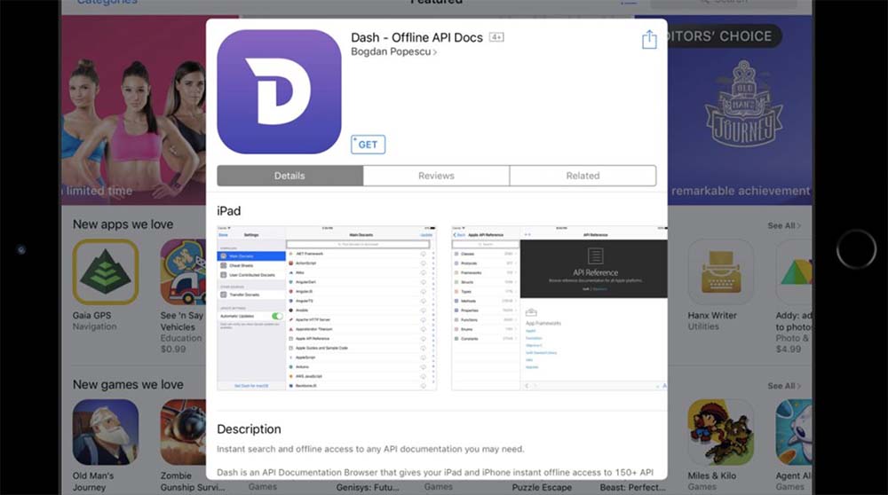Tap the GET button for Dash
The width and height of the screenshot is (888, 495).
point(369,145)
